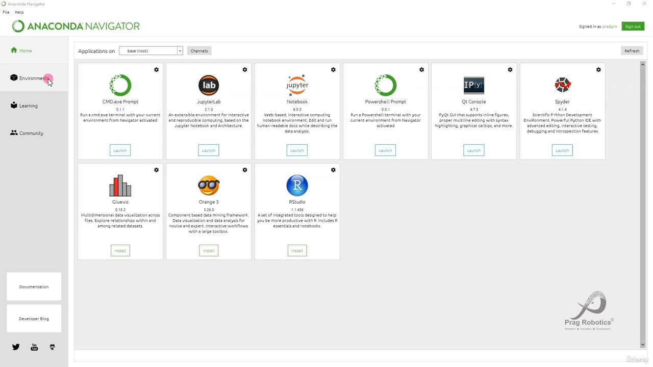
Task: Click the Powershell Prompt app icon
Action: (x=386, y=85)
